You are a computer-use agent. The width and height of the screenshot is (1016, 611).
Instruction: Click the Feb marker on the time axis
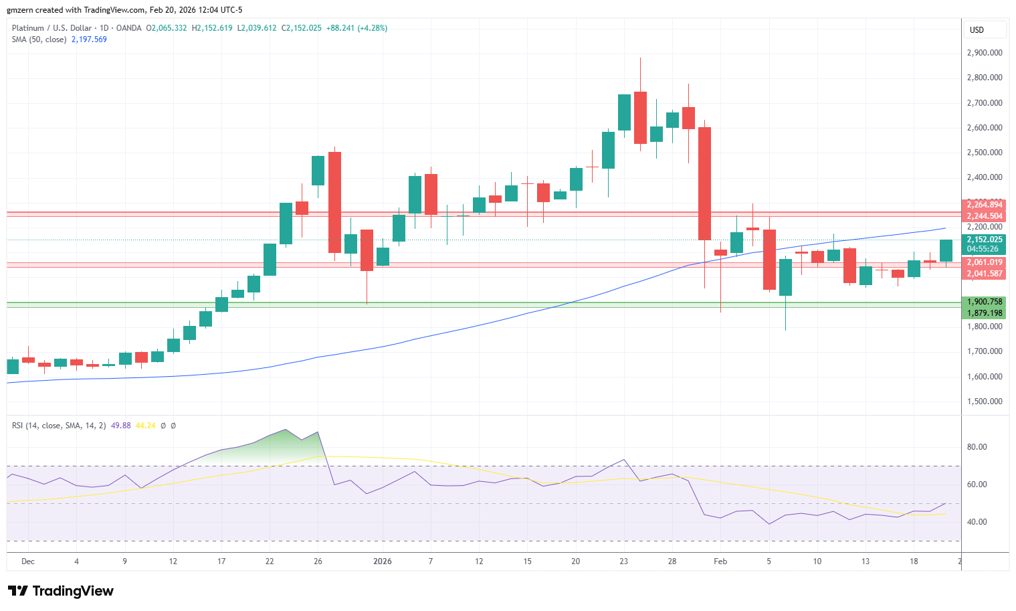tap(720, 561)
